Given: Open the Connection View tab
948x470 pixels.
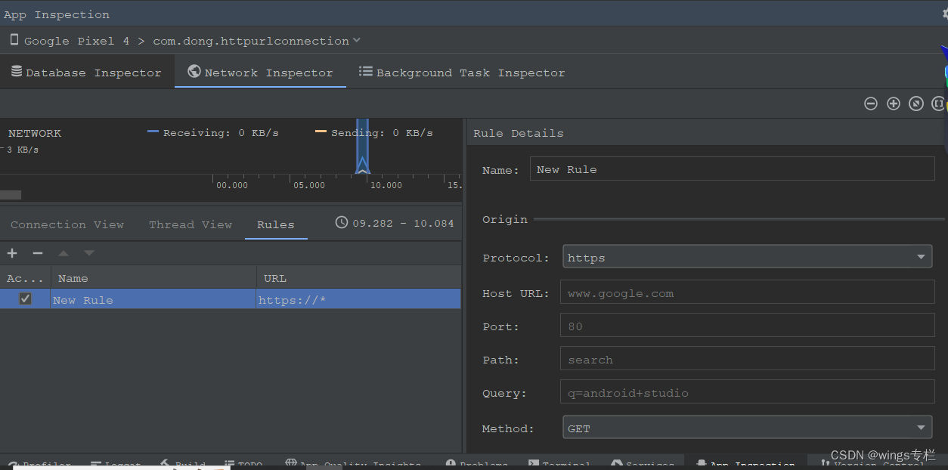Looking at the screenshot, I should tap(67, 224).
